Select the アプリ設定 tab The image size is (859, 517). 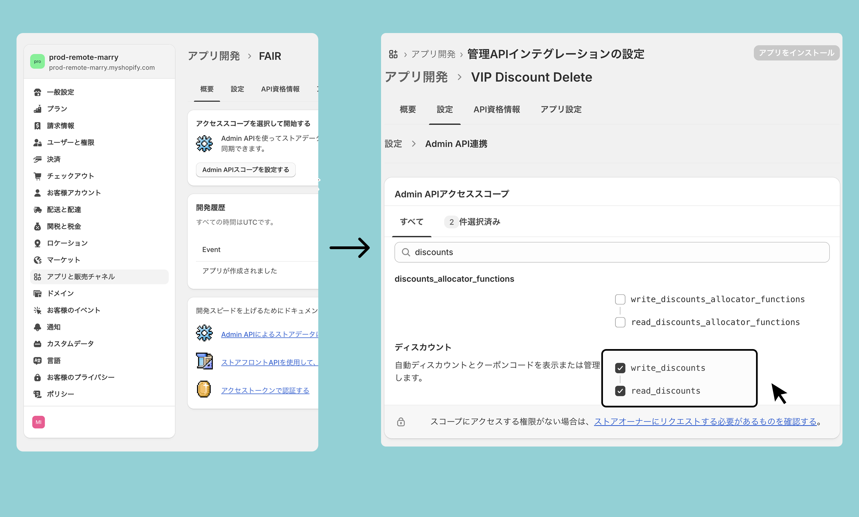pyautogui.click(x=561, y=109)
